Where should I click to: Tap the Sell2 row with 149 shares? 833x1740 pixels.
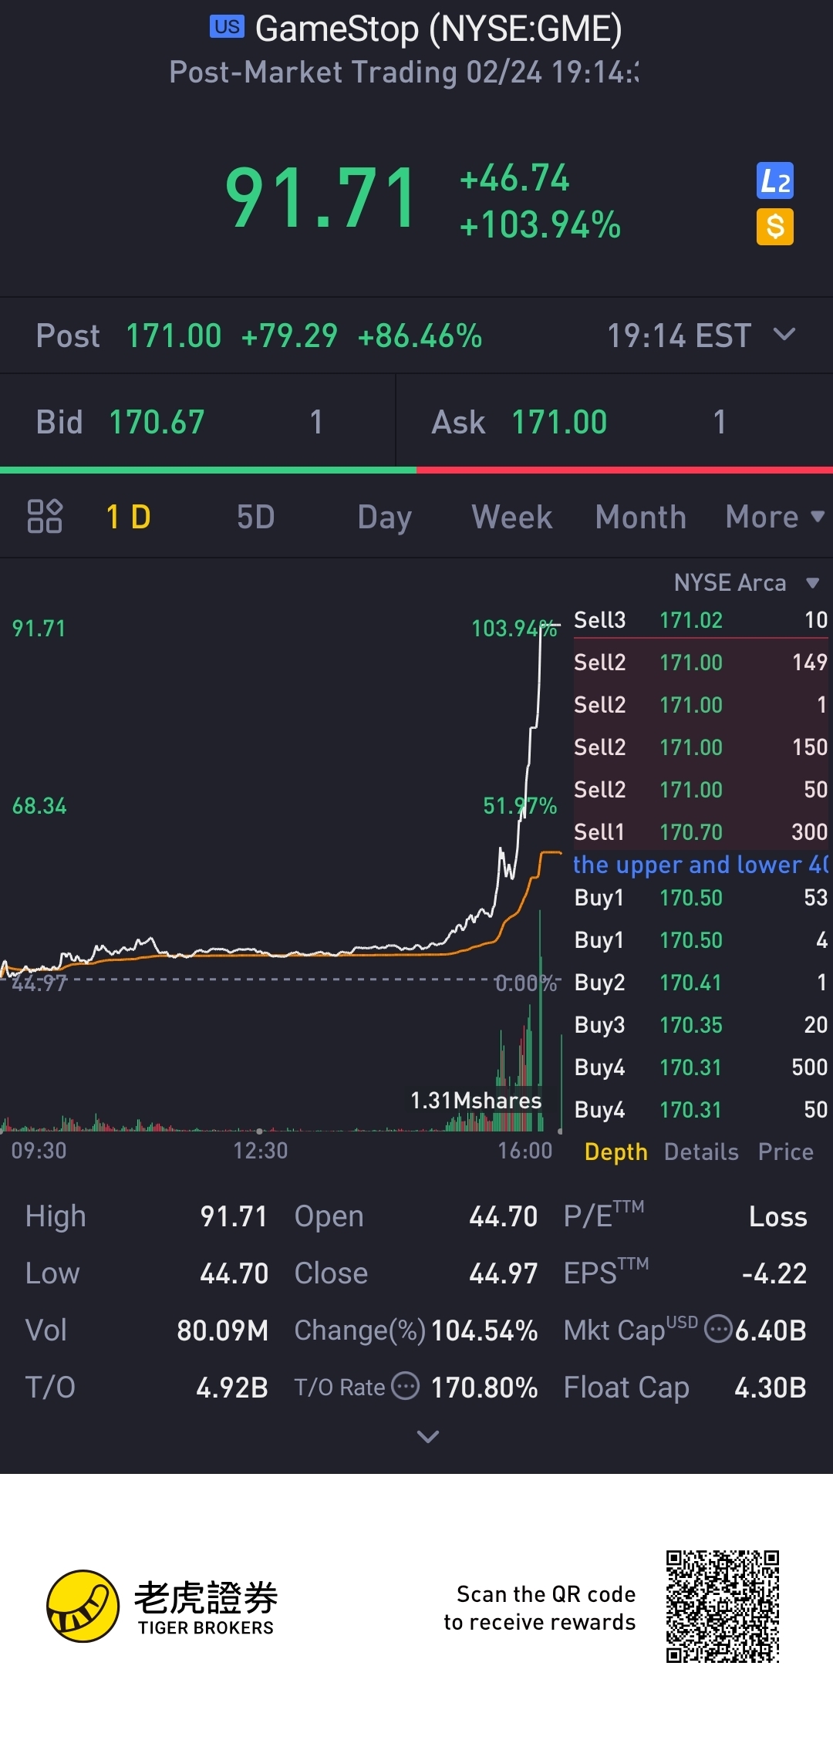coord(700,663)
